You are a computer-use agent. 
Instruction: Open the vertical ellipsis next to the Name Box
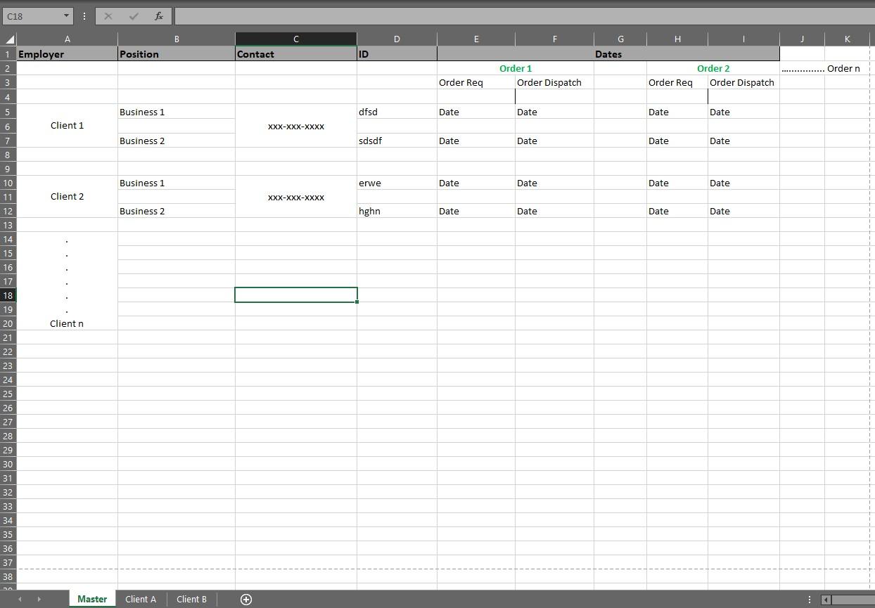84,15
